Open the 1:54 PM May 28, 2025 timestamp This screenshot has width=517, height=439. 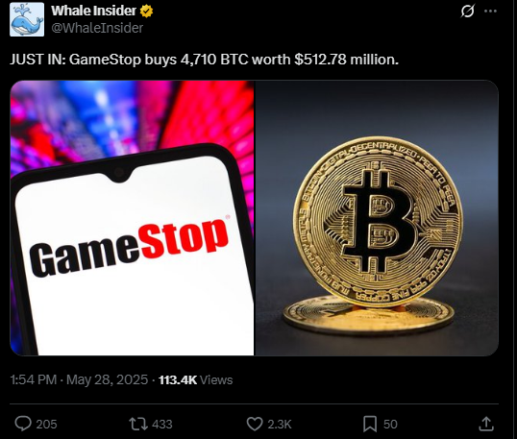click(x=79, y=379)
